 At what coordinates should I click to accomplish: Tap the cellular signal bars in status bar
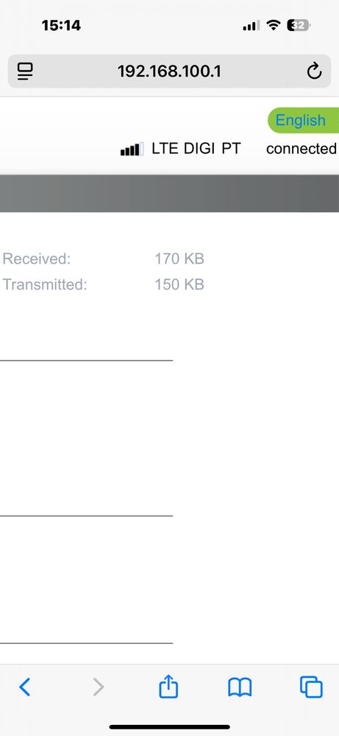(x=251, y=26)
